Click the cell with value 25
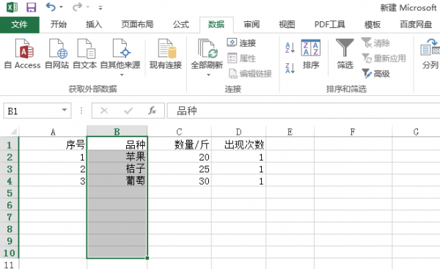 pyautogui.click(x=180, y=169)
